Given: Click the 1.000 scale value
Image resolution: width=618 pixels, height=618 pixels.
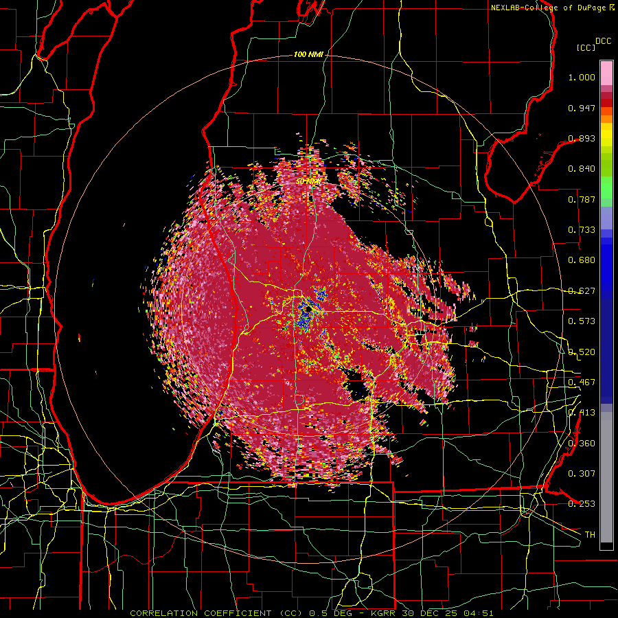Looking at the screenshot, I should [x=582, y=77].
